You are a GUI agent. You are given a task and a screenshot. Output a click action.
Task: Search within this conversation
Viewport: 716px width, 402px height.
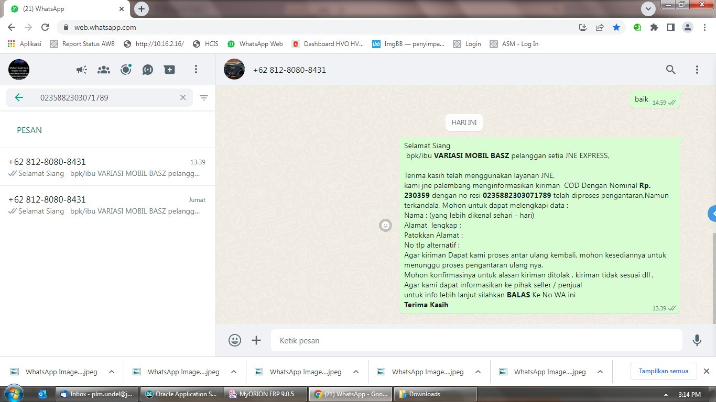click(671, 70)
